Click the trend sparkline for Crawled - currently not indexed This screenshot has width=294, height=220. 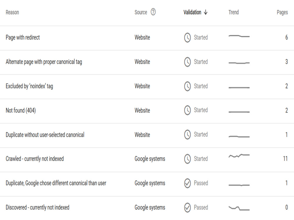pyautogui.click(x=239, y=156)
